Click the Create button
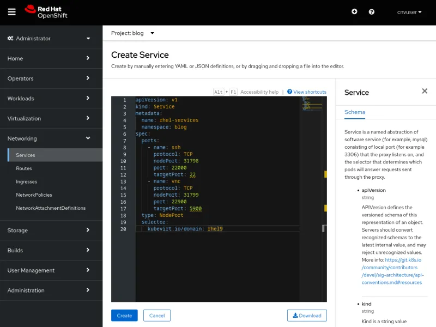The width and height of the screenshot is (436, 327). tap(124, 316)
